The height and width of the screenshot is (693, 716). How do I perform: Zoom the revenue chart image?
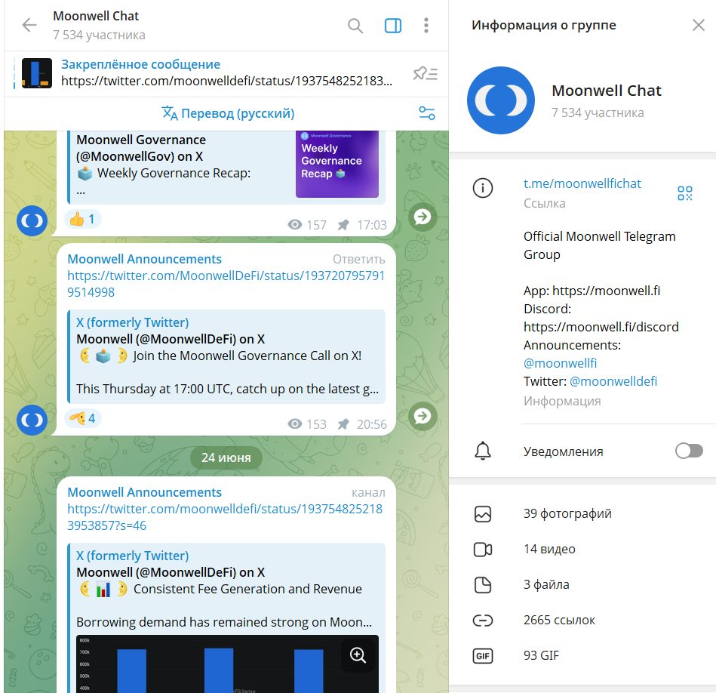(358, 655)
